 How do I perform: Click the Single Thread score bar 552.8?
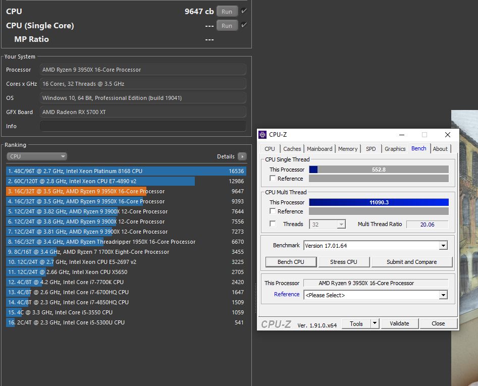pos(379,170)
